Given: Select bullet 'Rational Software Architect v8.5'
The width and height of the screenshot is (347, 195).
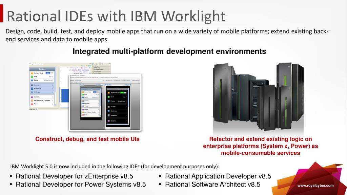Looking at the screenshot, I should [213, 185].
